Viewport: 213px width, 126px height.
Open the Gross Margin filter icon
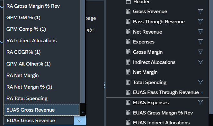pyautogui.click(x=200, y=52)
